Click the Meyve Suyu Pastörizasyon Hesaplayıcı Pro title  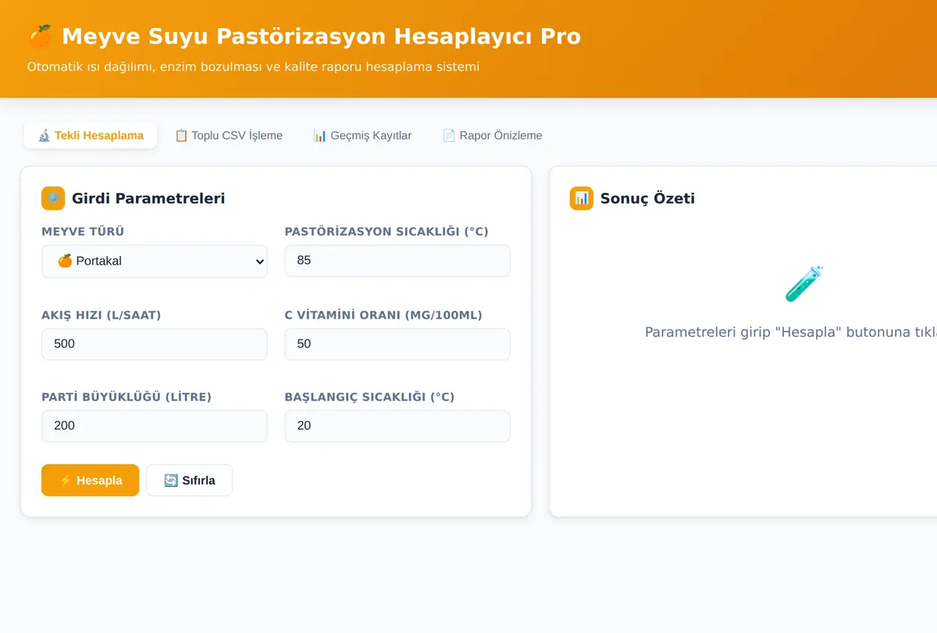tap(321, 37)
